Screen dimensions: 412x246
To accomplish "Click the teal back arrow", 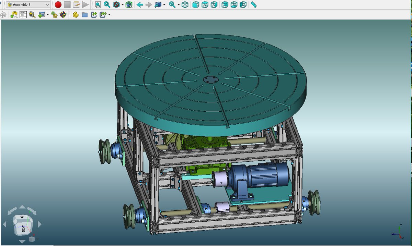I will point(140,5).
